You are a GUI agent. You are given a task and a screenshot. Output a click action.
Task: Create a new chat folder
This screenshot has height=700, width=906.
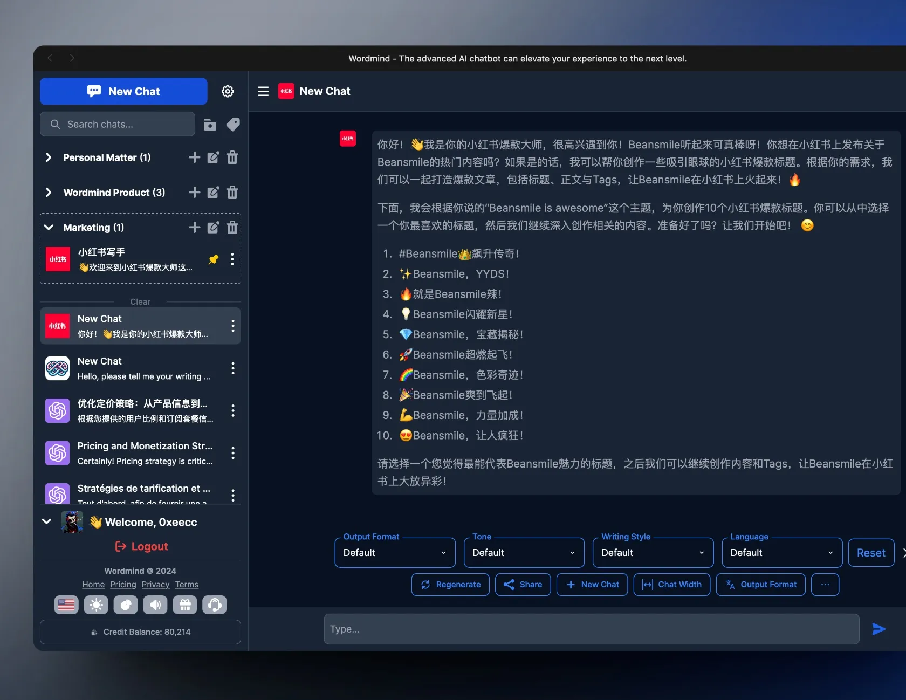pyautogui.click(x=210, y=124)
